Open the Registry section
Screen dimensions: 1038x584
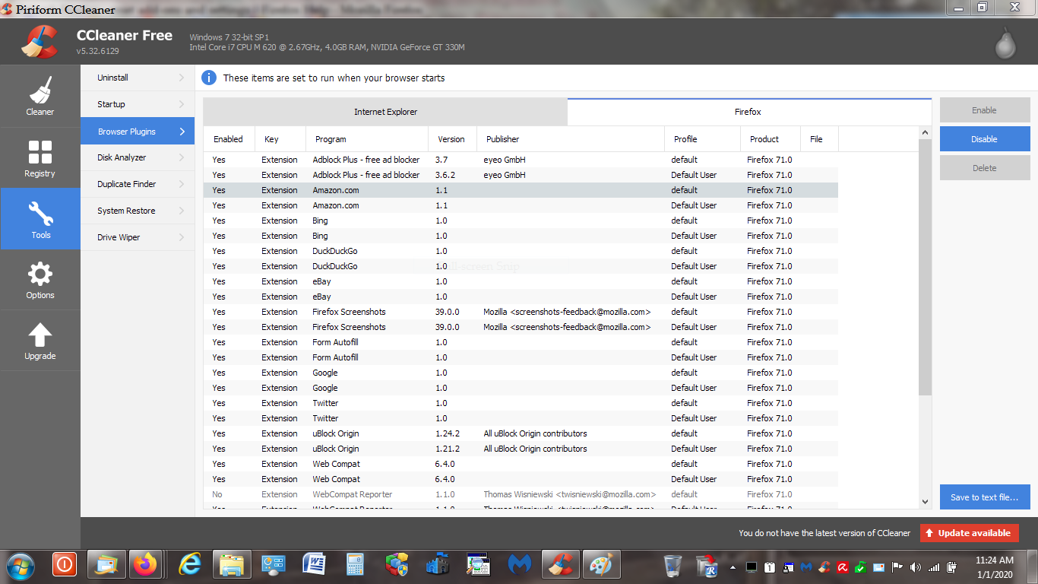[x=40, y=157]
